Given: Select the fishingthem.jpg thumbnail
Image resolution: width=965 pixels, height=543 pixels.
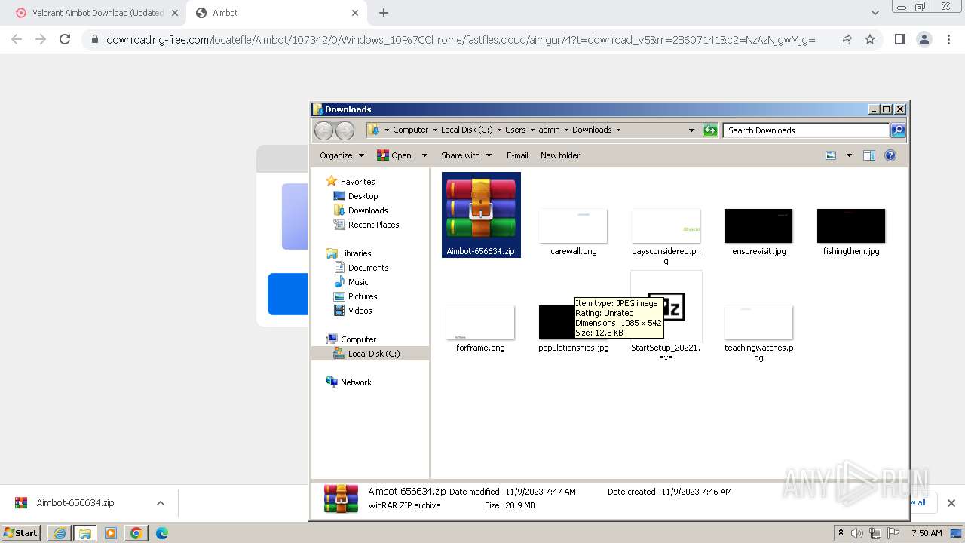Looking at the screenshot, I should [851, 225].
